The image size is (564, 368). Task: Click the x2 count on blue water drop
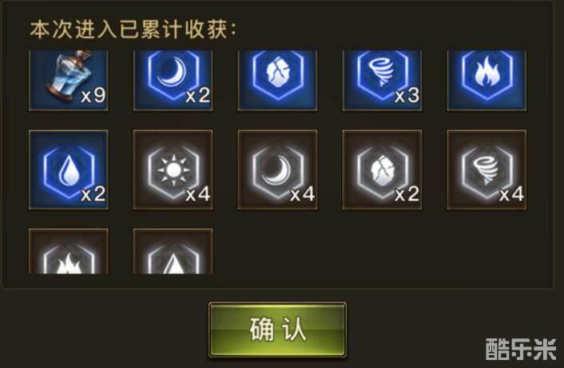93,194
